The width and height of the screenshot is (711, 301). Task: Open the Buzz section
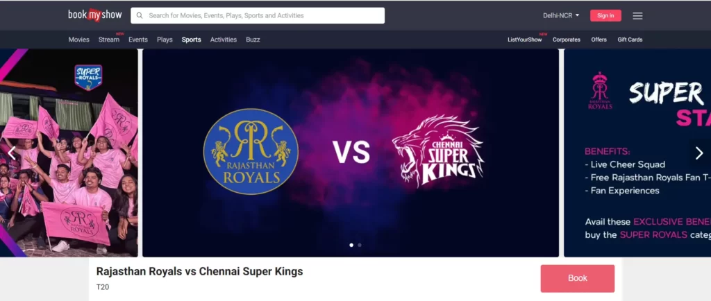[x=253, y=40]
